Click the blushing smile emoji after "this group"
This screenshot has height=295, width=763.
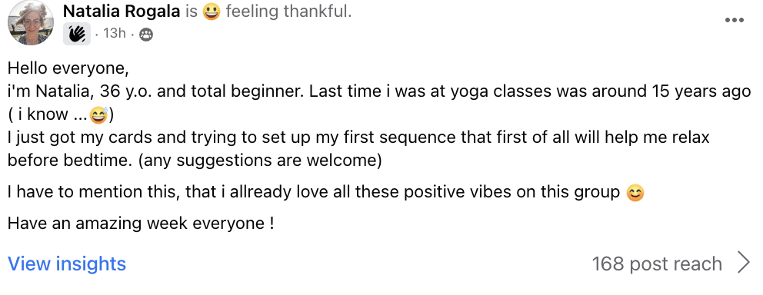pos(635,193)
